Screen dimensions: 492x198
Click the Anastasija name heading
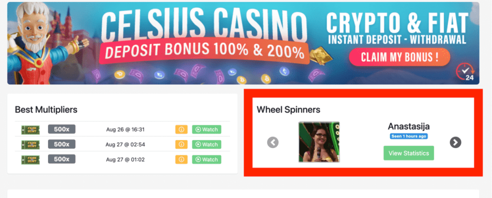tap(408, 126)
